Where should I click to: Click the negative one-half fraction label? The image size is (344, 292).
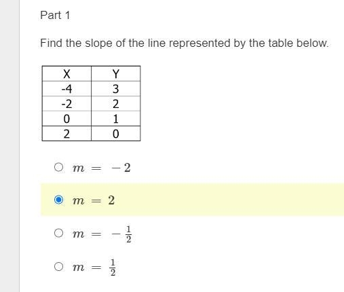[x=102, y=234]
